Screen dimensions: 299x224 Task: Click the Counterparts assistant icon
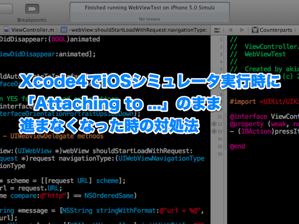point(255,30)
